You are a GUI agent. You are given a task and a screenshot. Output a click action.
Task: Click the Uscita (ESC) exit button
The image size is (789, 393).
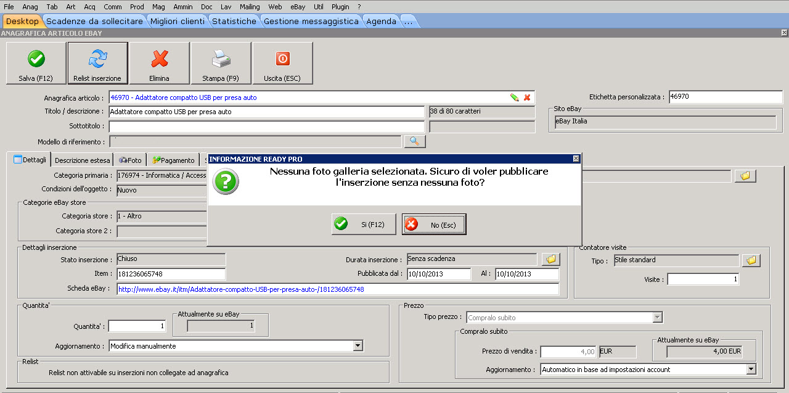(282, 63)
